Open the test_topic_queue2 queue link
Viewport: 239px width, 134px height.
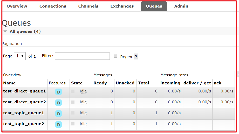click(24, 124)
